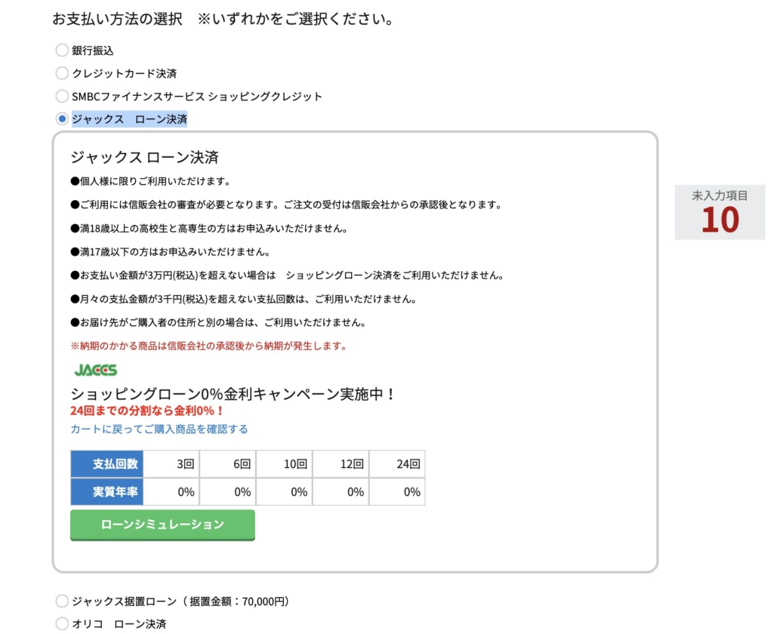The width and height of the screenshot is (773, 634).
Task: Click the 6回 payment count cell
Action: pos(227,464)
